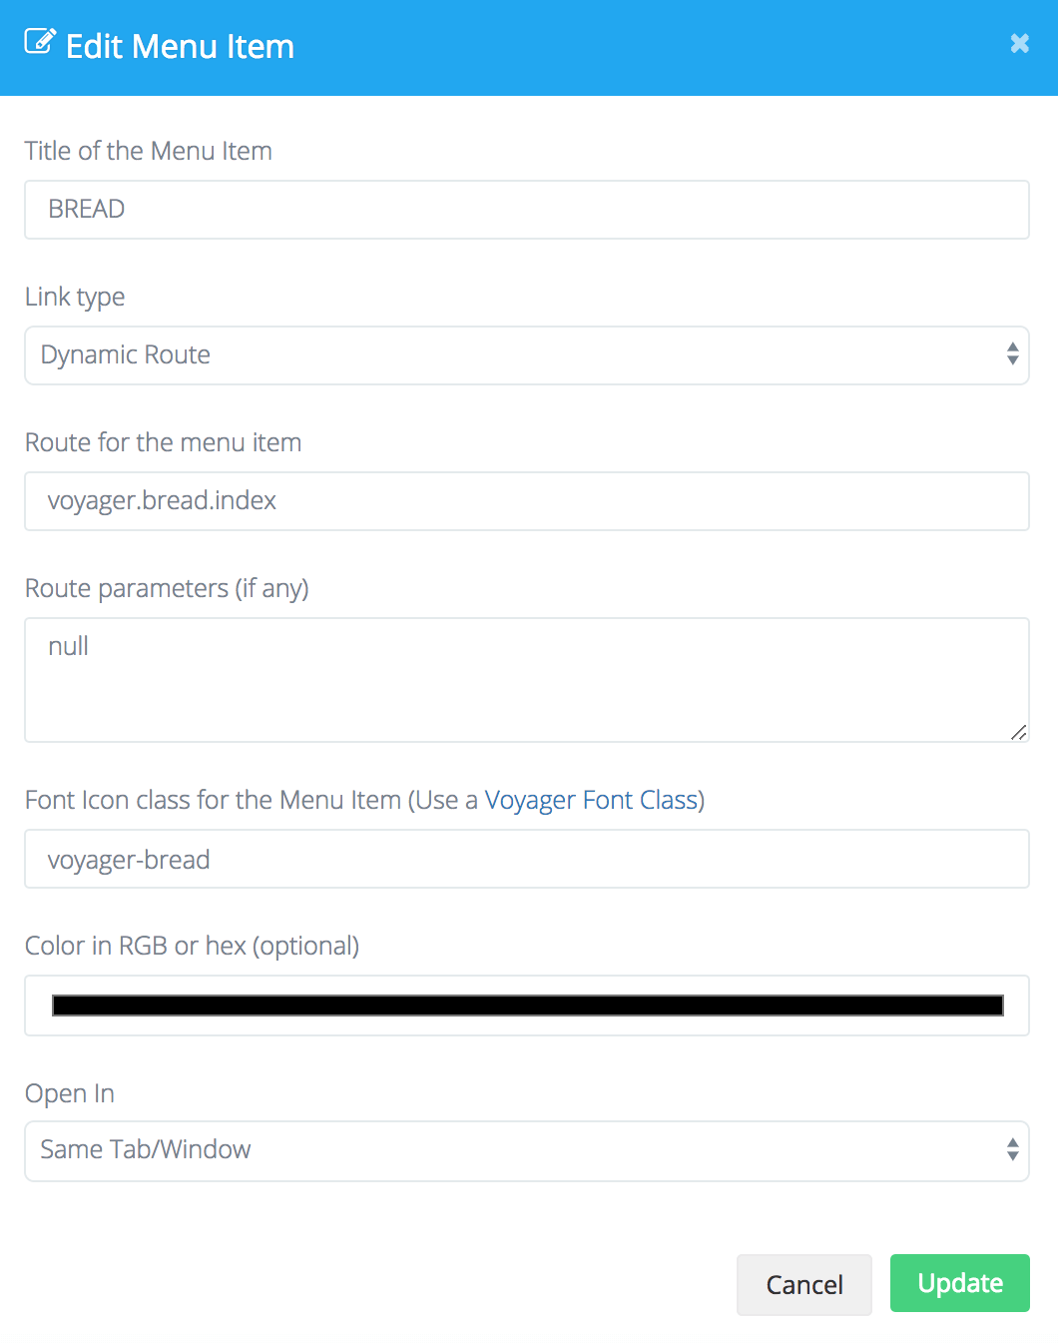
Task: Open the black color picker swatch
Action: (526, 1006)
